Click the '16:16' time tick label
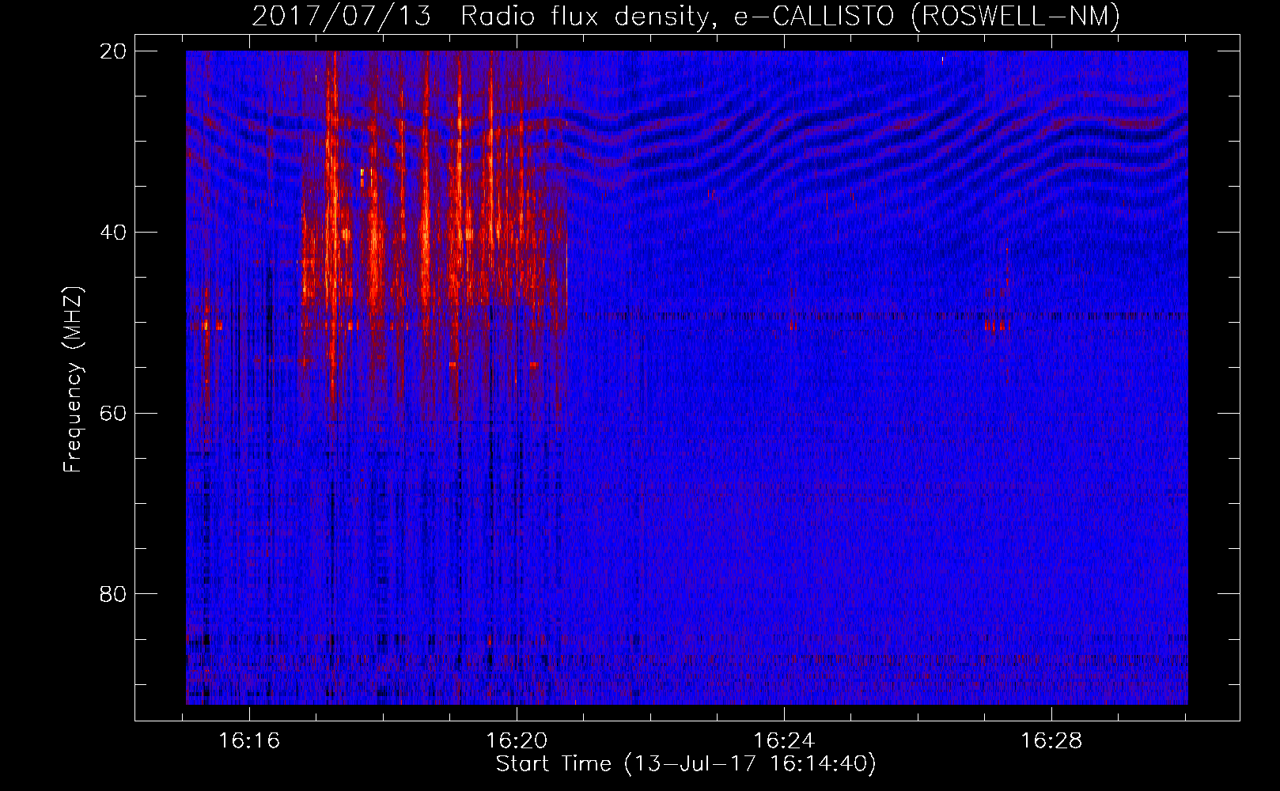 pos(249,741)
